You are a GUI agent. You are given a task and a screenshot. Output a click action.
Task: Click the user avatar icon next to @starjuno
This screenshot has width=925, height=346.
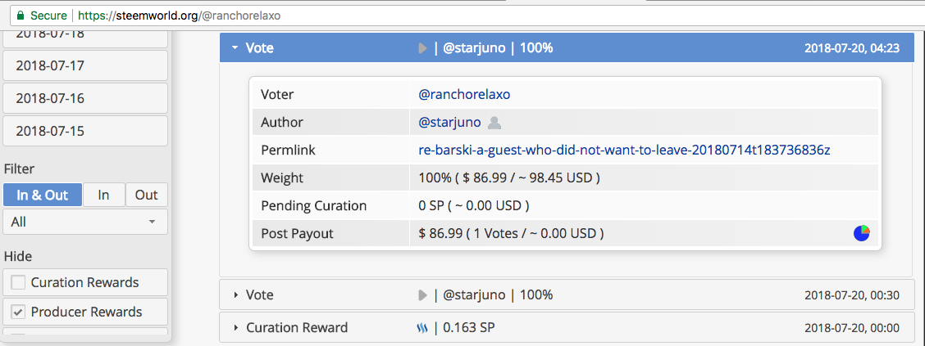tap(494, 123)
